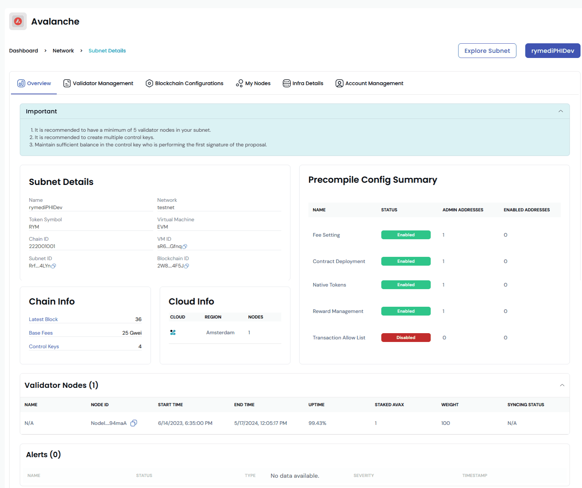Switch to Blockchain Configurations tab
Viewport: 582px width, 488px height.
point(184,83)
